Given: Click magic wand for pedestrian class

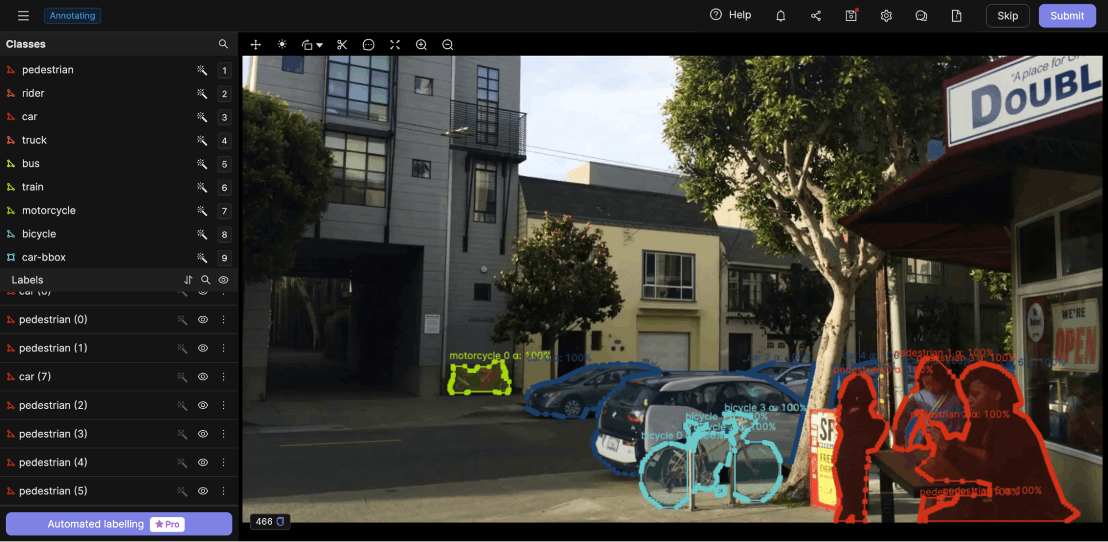Looking at the screenshot, I should tap(202, 70).
